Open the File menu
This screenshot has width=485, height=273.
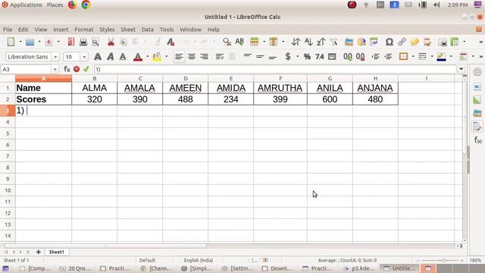8,30
